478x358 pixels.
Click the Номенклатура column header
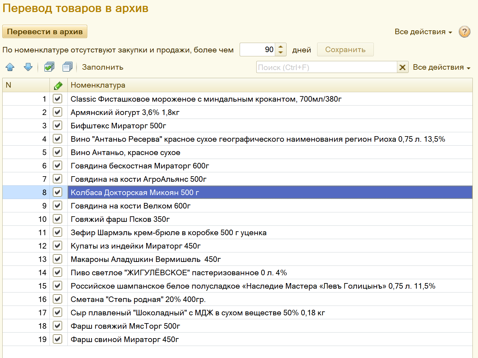point(270,85)
